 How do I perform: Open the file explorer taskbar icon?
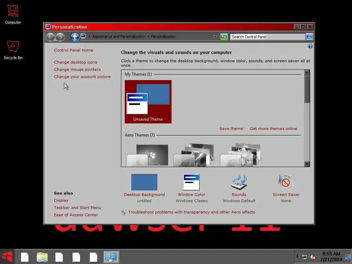[x=42, y=257]
